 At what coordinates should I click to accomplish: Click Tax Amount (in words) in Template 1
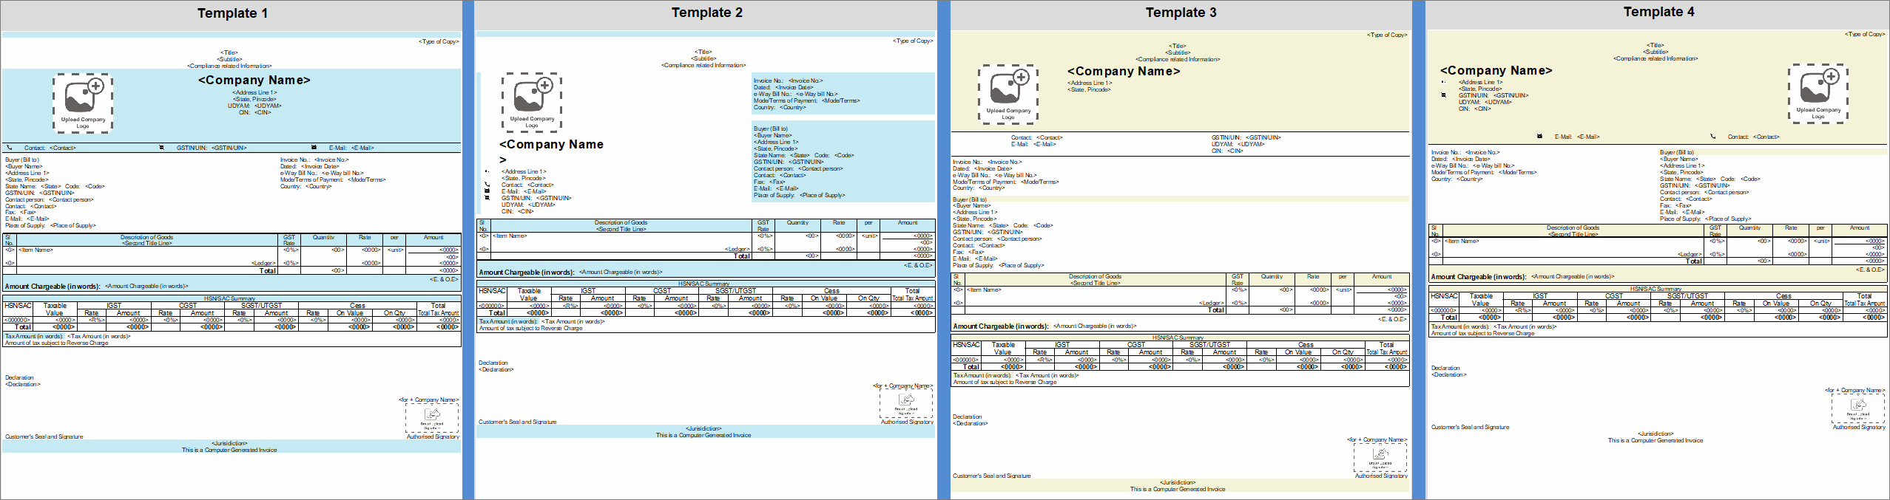click(x=34, y=336)
